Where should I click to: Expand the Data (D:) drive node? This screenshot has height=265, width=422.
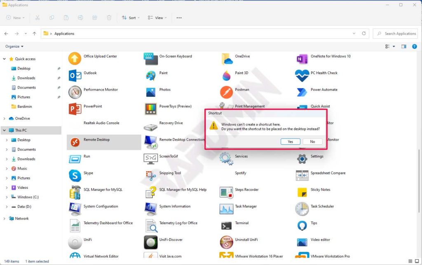(7, 207)
